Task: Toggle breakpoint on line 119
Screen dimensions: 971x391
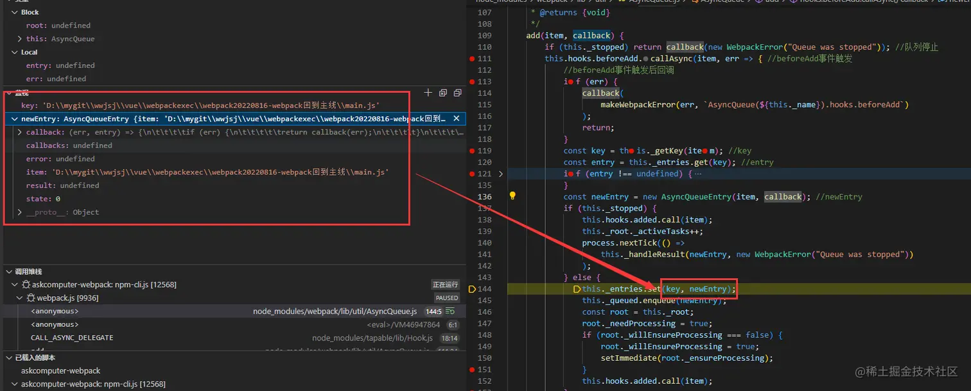Action: coord(472,151)
